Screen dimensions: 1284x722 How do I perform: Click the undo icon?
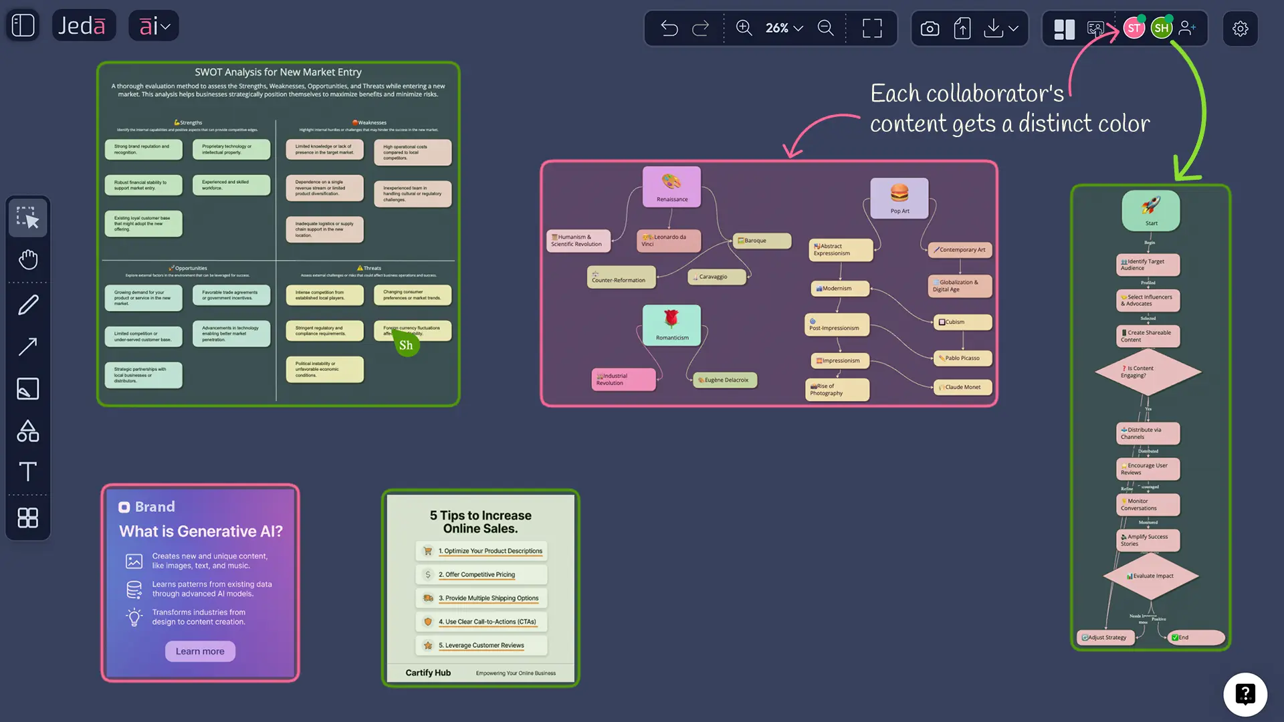click(x=669, y=28)
